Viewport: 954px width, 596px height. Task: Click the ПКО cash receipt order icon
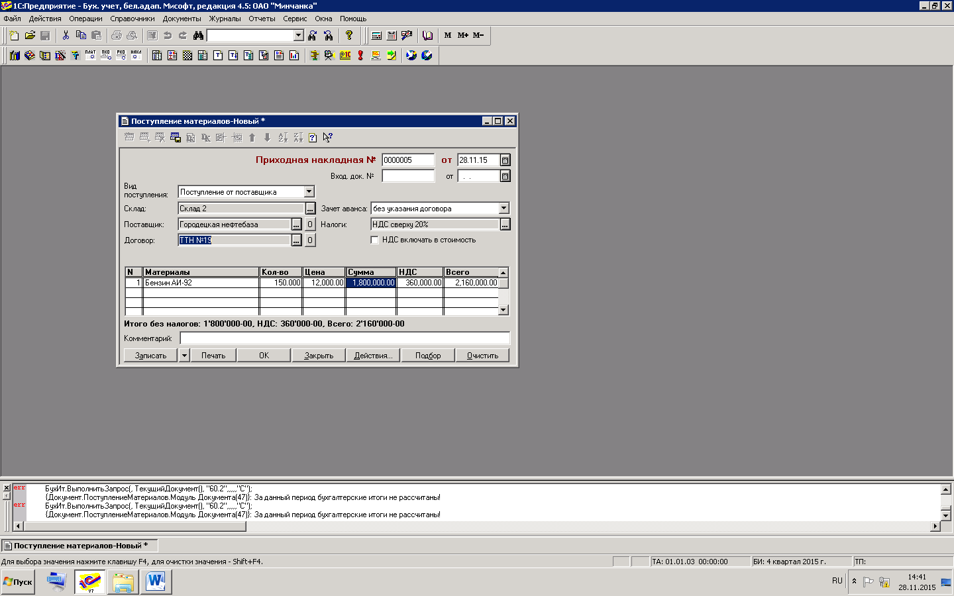coord(105,55)
